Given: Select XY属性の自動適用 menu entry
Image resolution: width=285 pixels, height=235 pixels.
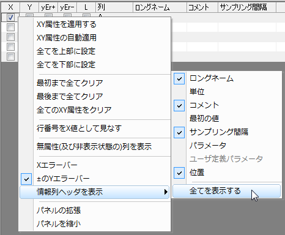Looking at the screenshot, I should click(x=95, y=38).
